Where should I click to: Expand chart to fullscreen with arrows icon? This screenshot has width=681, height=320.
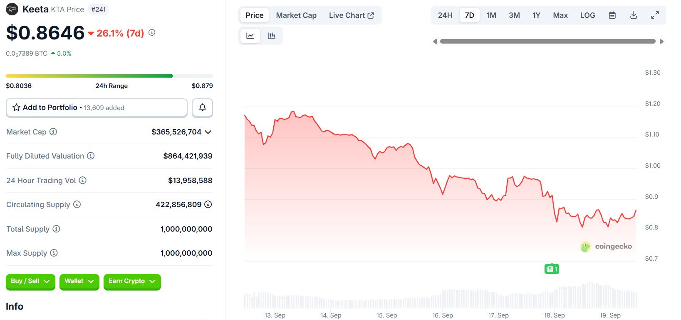coord(655,15)
